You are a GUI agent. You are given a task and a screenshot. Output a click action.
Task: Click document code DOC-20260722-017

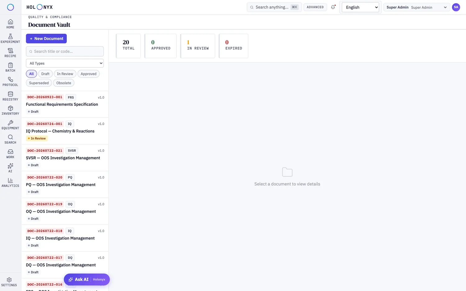[45, 258]
